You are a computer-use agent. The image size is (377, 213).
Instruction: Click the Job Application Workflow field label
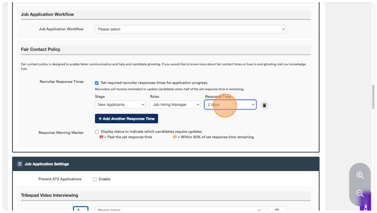point(61,29)
